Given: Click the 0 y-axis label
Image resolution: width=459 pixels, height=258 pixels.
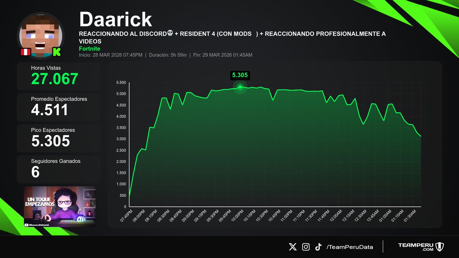Looking at the screenshot, I should click(125, 207).
